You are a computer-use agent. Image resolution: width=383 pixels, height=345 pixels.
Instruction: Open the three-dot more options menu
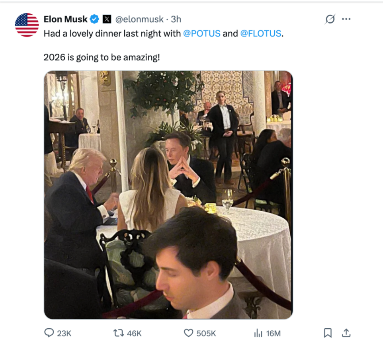click(346, 19)
